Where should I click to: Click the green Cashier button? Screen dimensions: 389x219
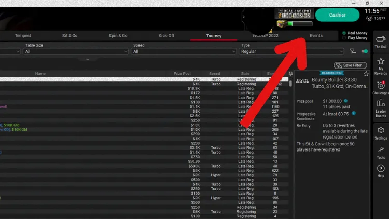tap(337, 15)
